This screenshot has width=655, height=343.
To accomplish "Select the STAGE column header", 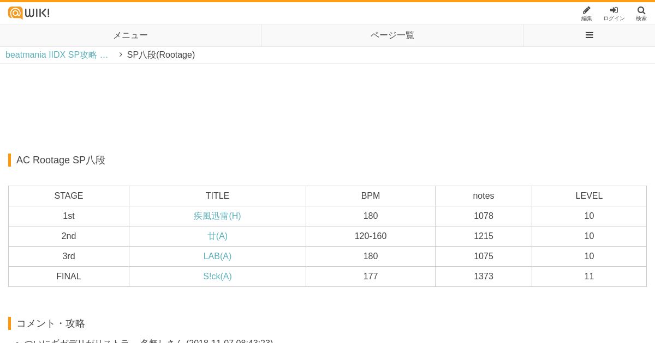I will 69,196.
